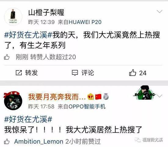Tap the repost (转发) icon

click(19, 73)
